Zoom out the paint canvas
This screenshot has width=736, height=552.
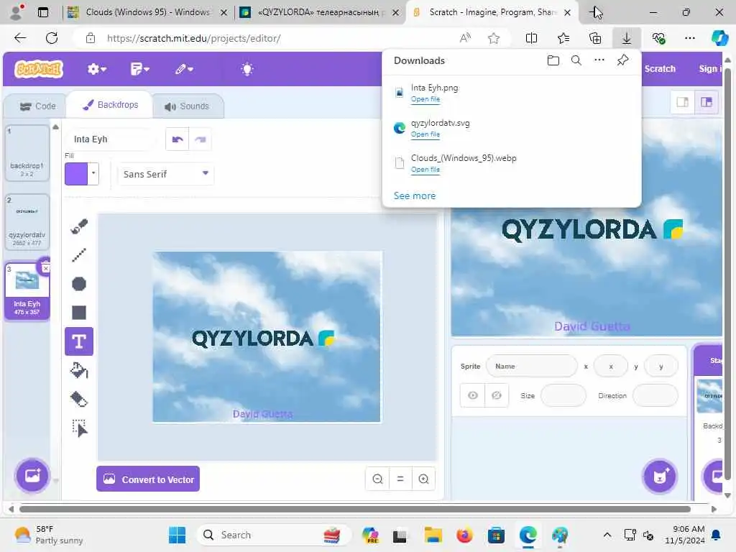click(x=377, y=479)
